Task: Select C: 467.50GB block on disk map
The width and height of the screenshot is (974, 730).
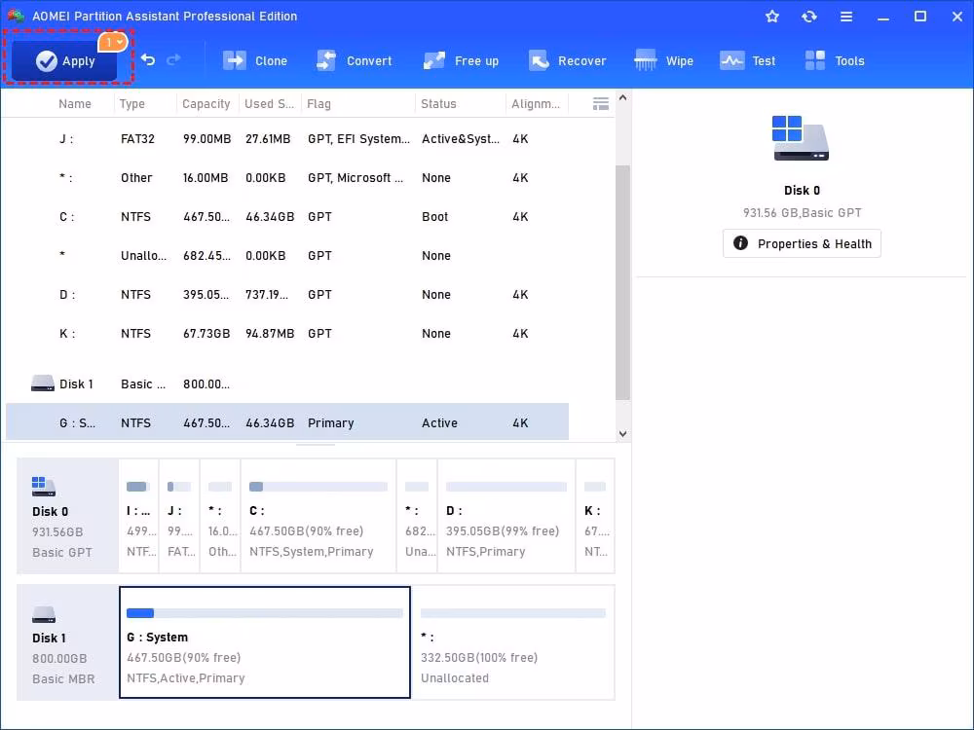Action: click(x=318, y=516)
